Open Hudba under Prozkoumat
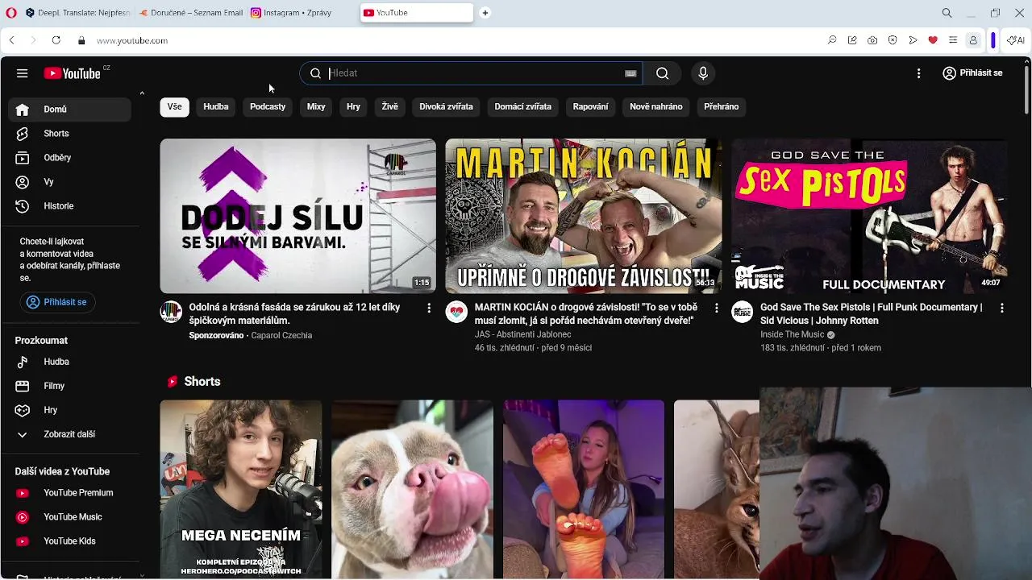The image size is (1032, 580). pos(69,362)
